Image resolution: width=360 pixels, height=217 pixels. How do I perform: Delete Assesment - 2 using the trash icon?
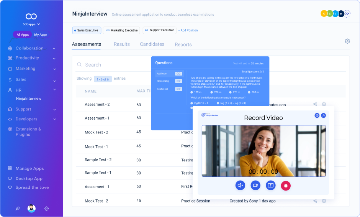pos(324,104)
